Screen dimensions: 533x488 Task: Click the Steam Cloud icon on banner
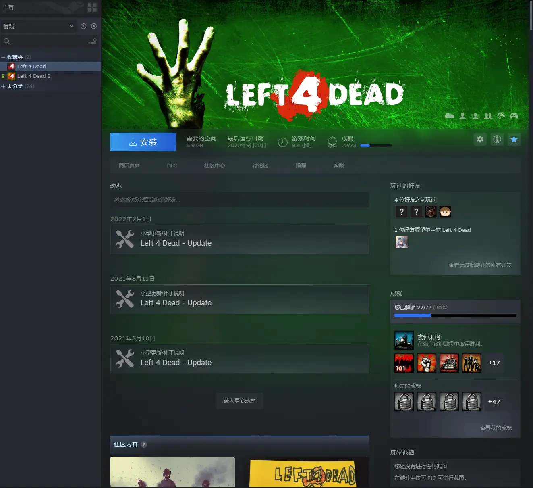coord(450,116)
